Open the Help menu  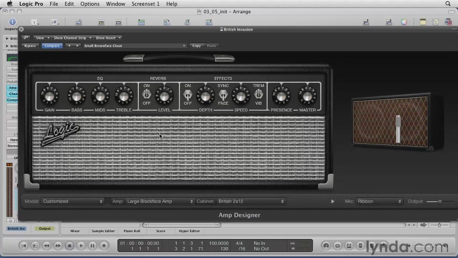click(172, 4)
